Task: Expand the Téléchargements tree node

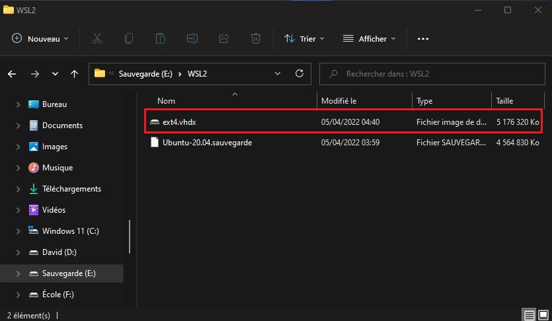Action: pyautogui.click(x=18, y=189)
